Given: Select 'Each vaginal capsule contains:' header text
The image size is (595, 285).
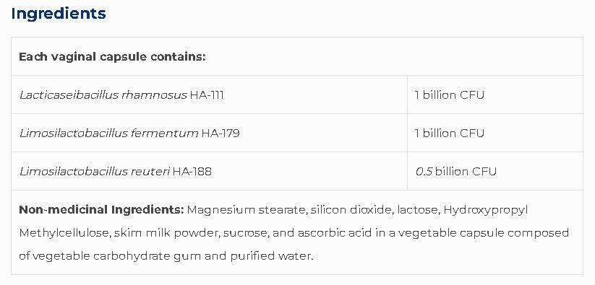Looking at the screenshot, I should pos(112,57).
